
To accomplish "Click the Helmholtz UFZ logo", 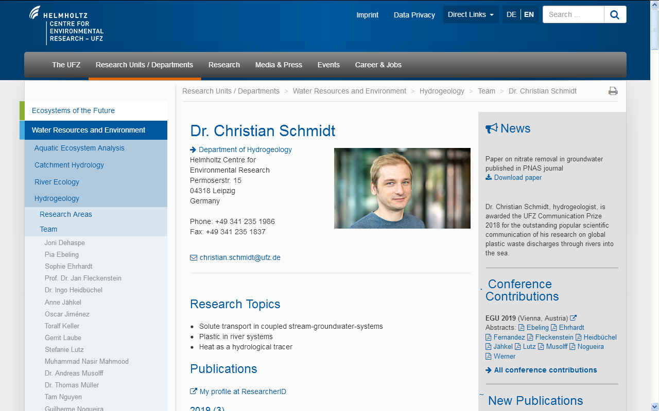I will (66, 25).
